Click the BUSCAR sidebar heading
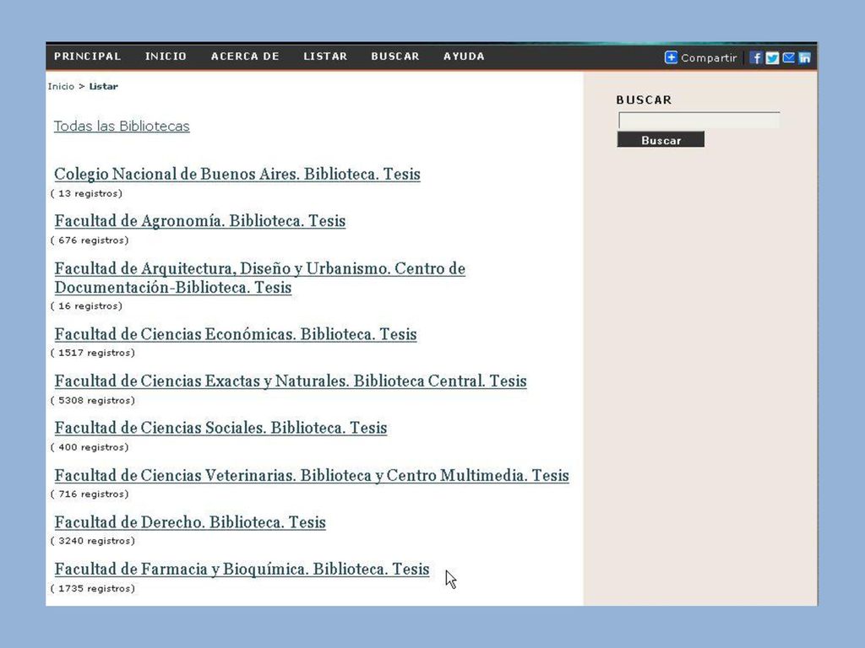 point(644,100)
